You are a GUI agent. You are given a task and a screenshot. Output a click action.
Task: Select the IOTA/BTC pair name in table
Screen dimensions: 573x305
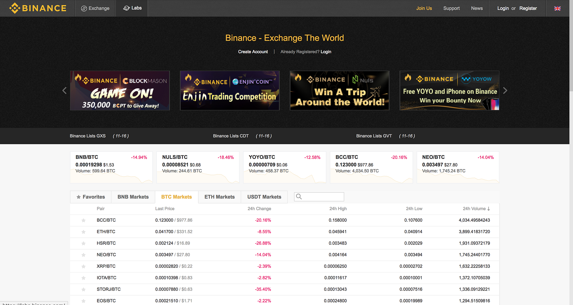[106, 278]
